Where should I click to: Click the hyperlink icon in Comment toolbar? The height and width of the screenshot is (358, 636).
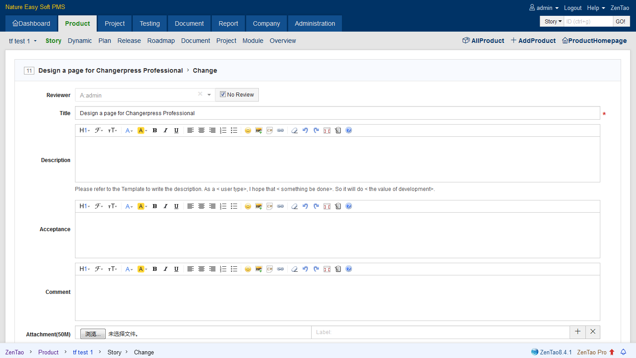281,269
